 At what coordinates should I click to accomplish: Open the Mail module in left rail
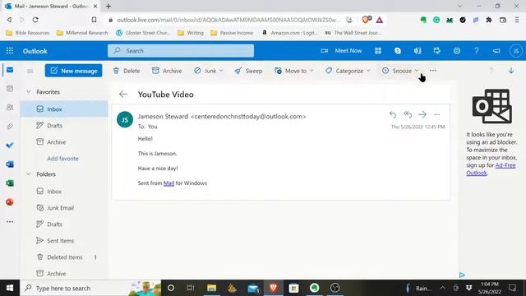point(10,70)
